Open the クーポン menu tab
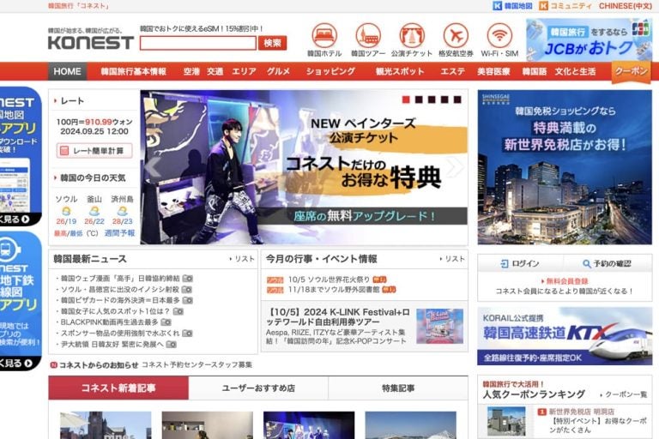659x439 pixels. (631, 71)
